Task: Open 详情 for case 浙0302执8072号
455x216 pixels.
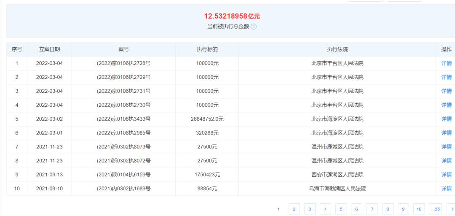Action: point(446,161)
